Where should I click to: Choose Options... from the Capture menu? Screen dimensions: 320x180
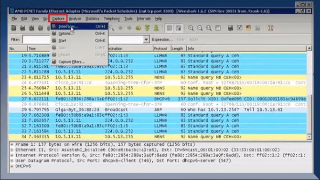tap(79, 33)
